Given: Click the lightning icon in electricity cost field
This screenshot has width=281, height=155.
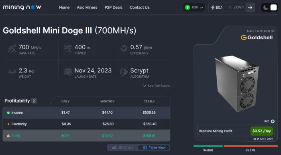Looking at the screenshot, I should pyautogui.click(x=212, y=7).
